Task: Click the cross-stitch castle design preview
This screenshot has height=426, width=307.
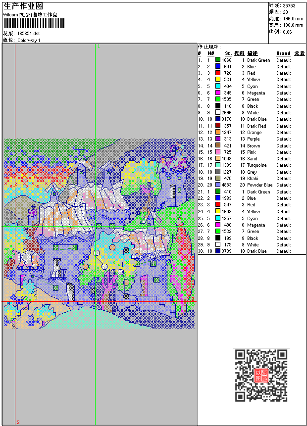Action: [99, 234]
